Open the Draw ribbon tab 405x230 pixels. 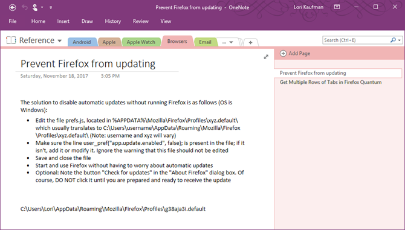tap(87, 21)
